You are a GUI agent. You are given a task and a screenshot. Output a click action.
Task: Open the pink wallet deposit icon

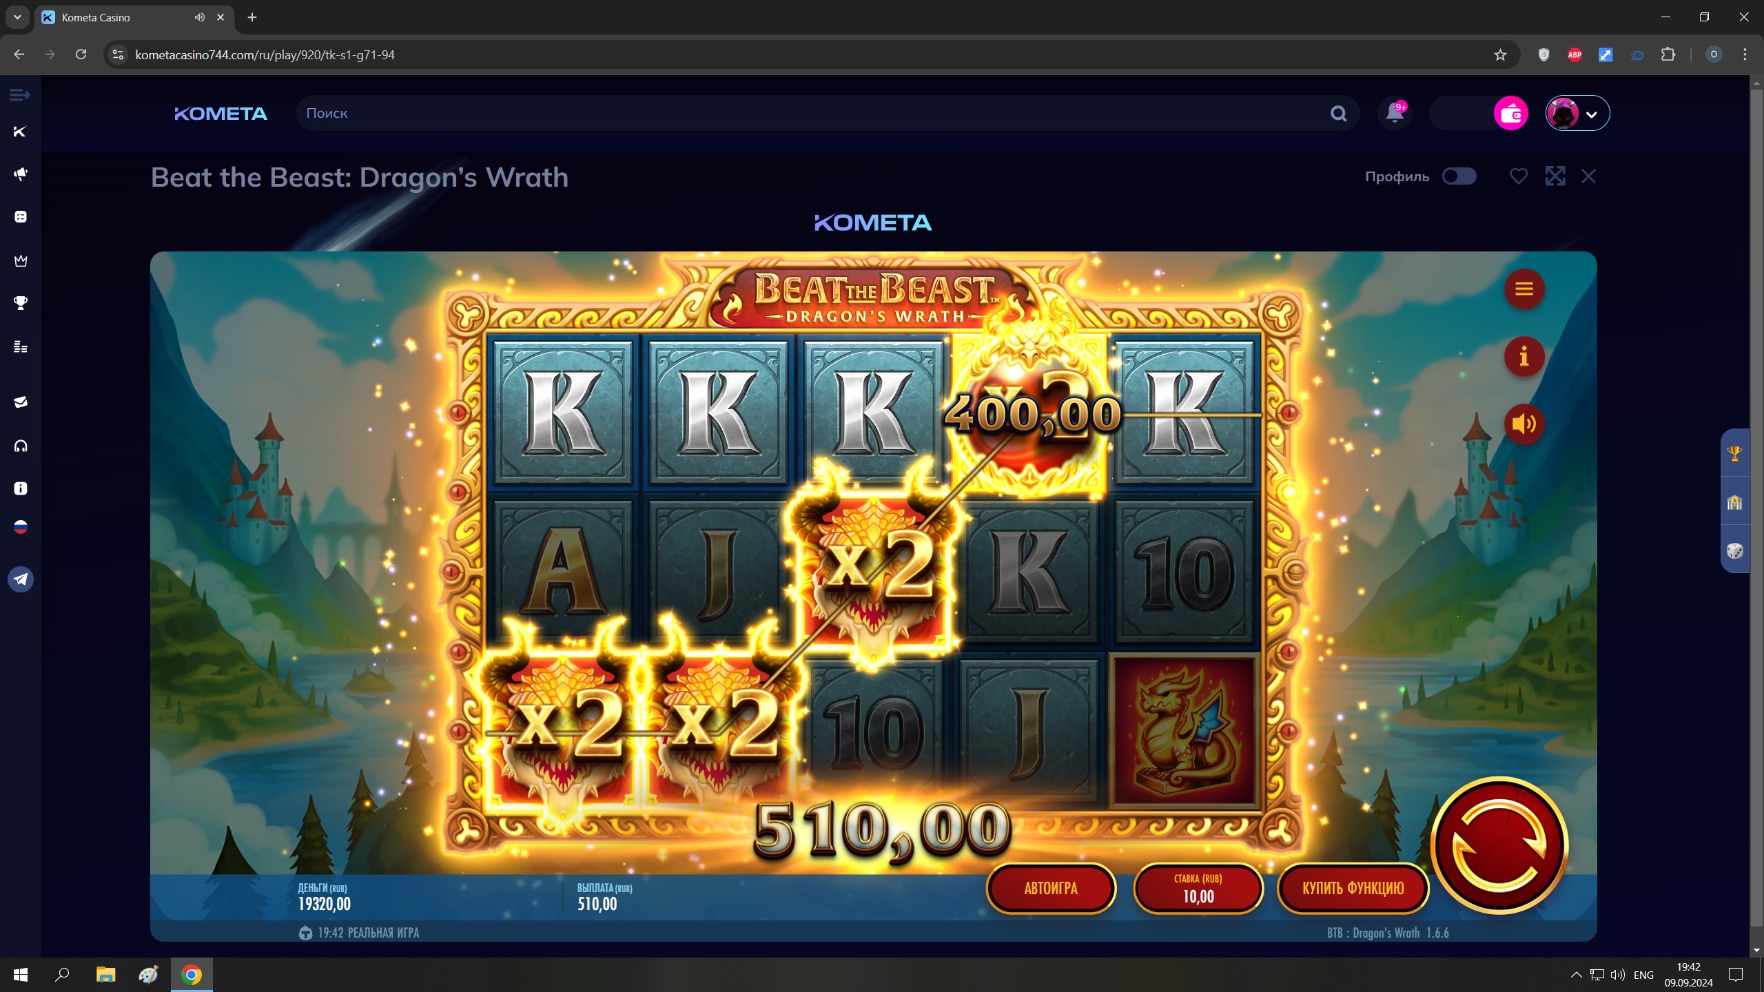click(1510, 113)
